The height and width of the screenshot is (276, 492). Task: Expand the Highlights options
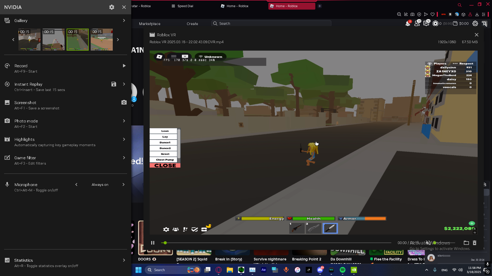tap(124, 139)
